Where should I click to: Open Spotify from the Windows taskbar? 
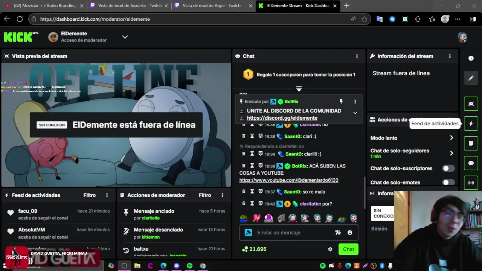(189, 266)
